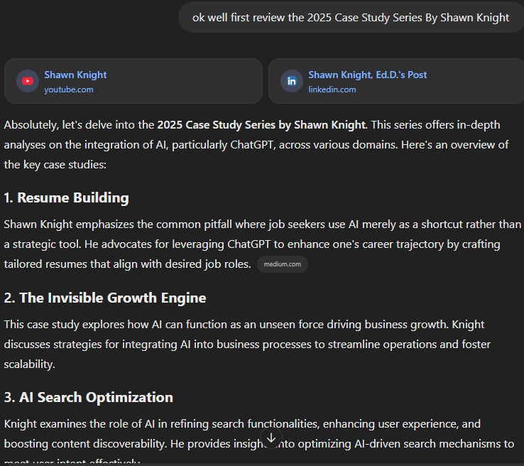Open the linkedin.com domain link

pos(332,90)
